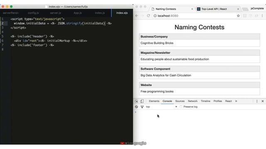The width and height of the screenshot is (266, 149).
Task: Open the console context dropdown labeled top
Action: [x=162, y=107]
